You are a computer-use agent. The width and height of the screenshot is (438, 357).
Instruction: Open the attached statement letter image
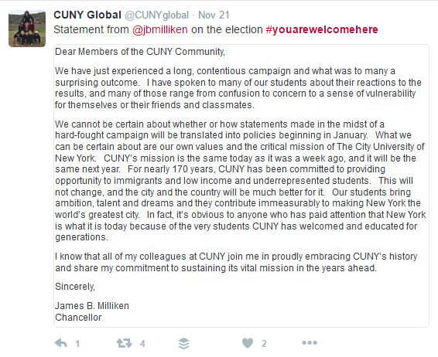(x=241, y=185)
